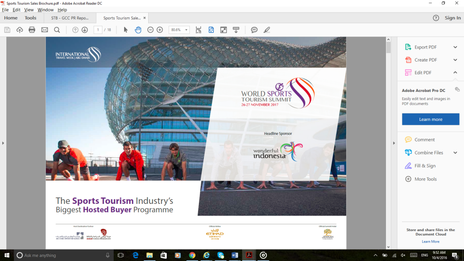Viewport: 464px width, 261px height.
Task: Click the Sign In link
Action: (x=452, y=18)
